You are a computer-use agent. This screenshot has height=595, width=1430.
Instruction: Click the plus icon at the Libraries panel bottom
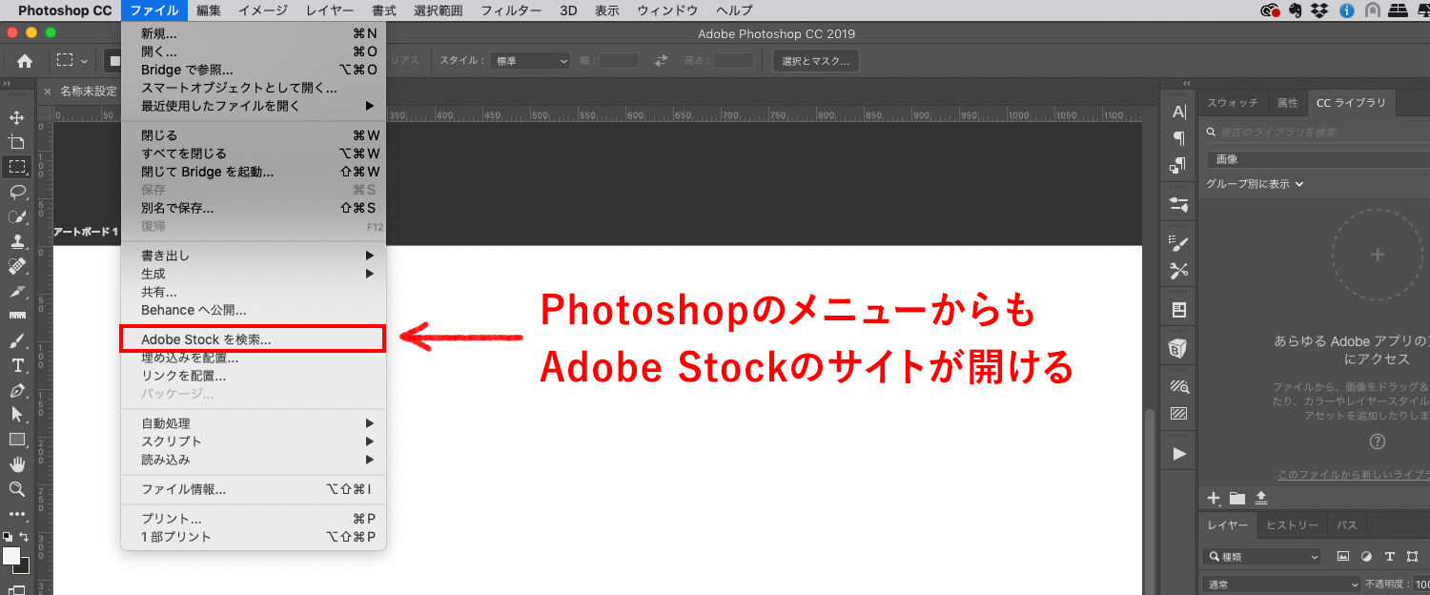(x=1214, y=498)
